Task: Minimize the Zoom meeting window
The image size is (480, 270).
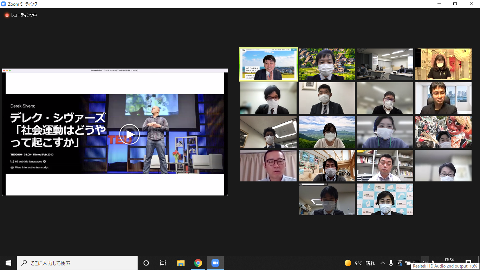Action: click(x=439, y=4)
